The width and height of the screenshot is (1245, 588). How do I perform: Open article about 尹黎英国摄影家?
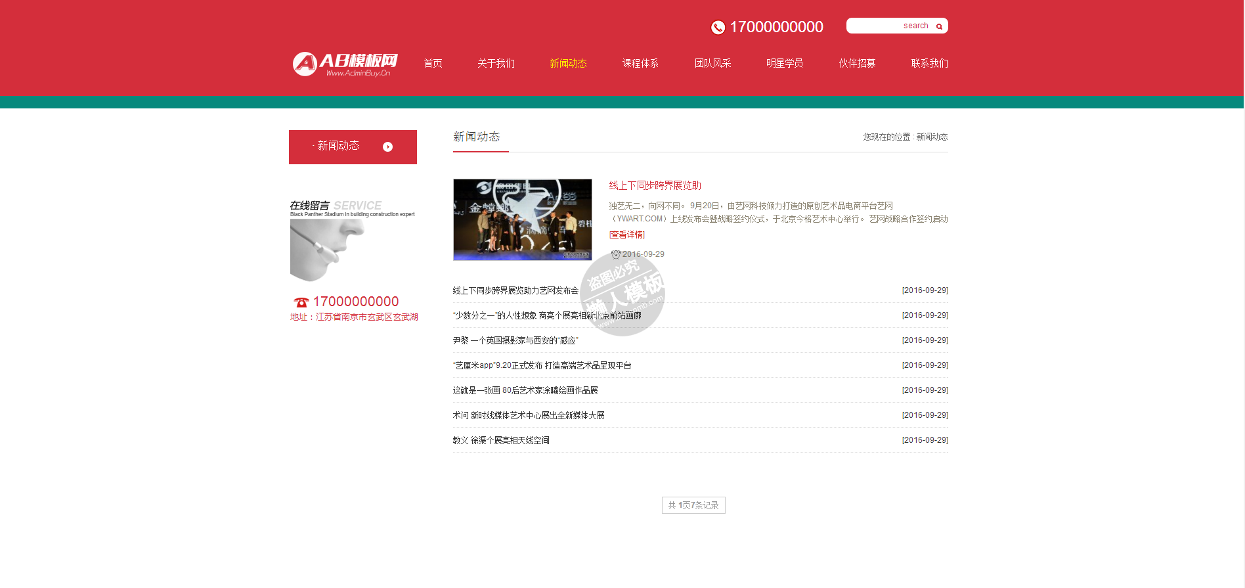tap(515, 340)
